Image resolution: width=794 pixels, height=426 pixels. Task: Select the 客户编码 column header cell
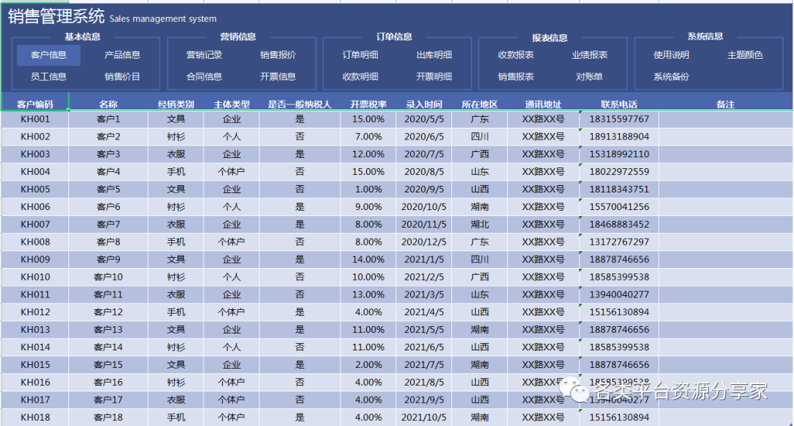tap(35, 104)
